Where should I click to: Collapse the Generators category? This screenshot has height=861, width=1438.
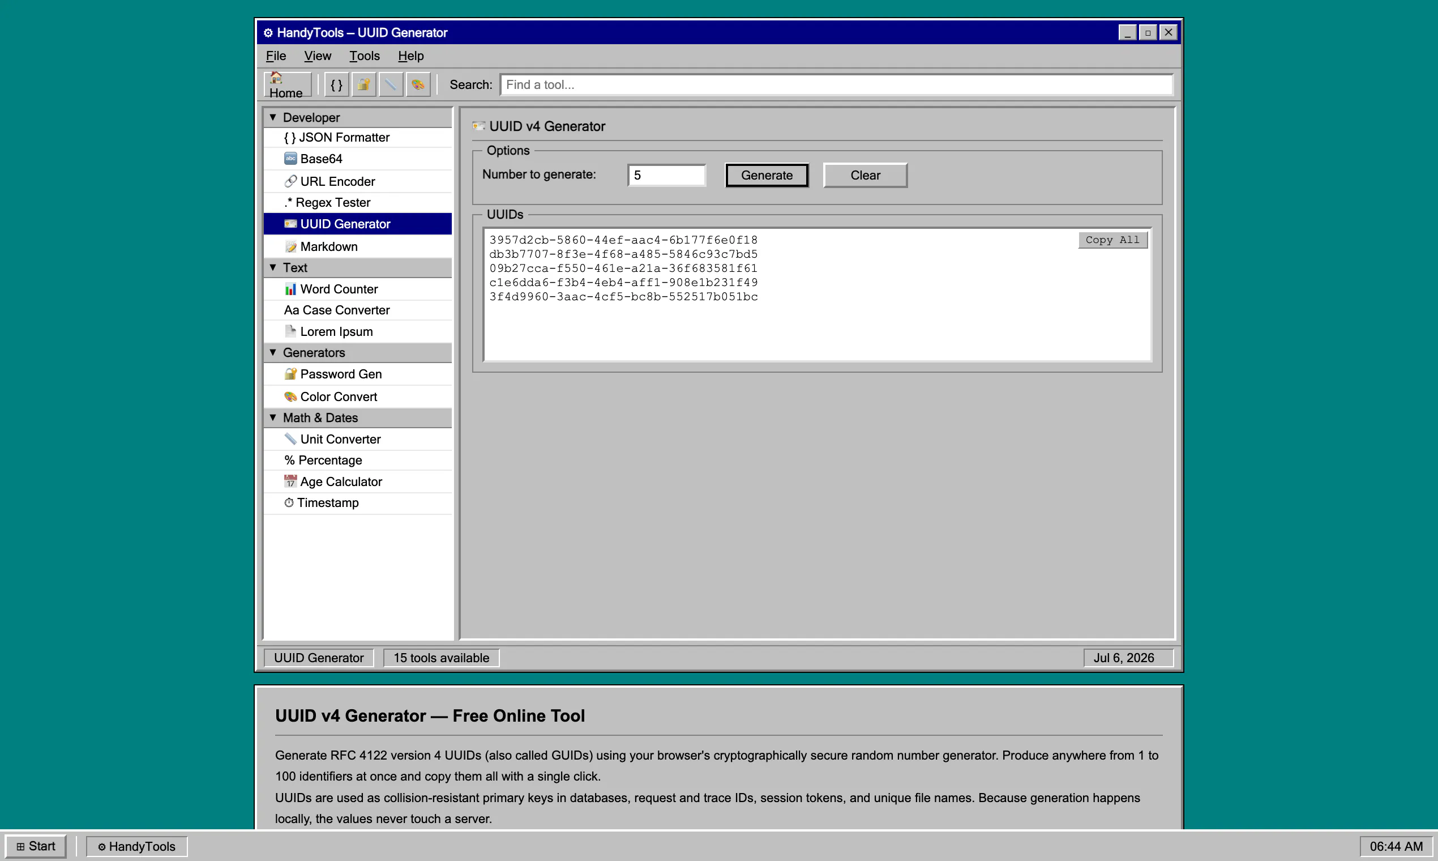pyautogui.click(x=357, y=353)
